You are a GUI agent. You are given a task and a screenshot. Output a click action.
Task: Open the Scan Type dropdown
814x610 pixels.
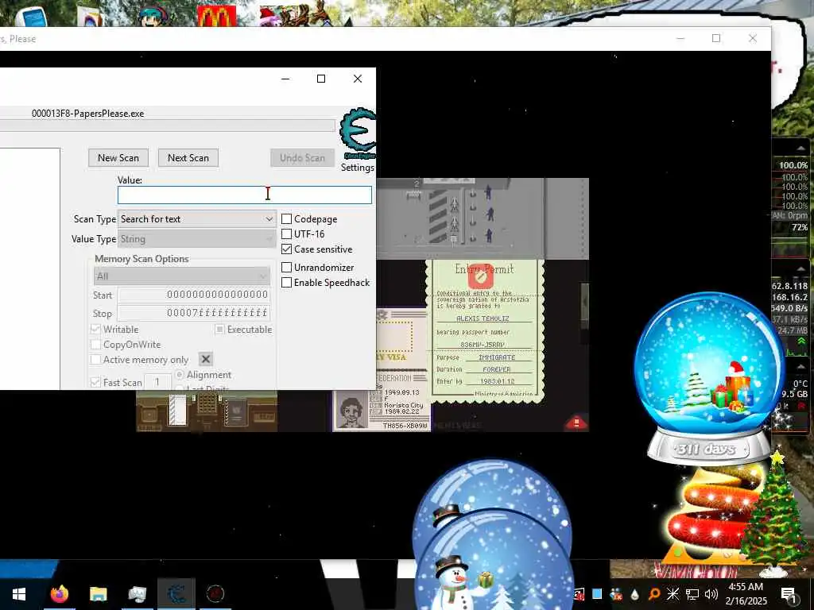tap(197, 219)
